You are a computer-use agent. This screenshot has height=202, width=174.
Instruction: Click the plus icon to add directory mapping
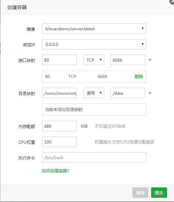click(x=150, y=93)
